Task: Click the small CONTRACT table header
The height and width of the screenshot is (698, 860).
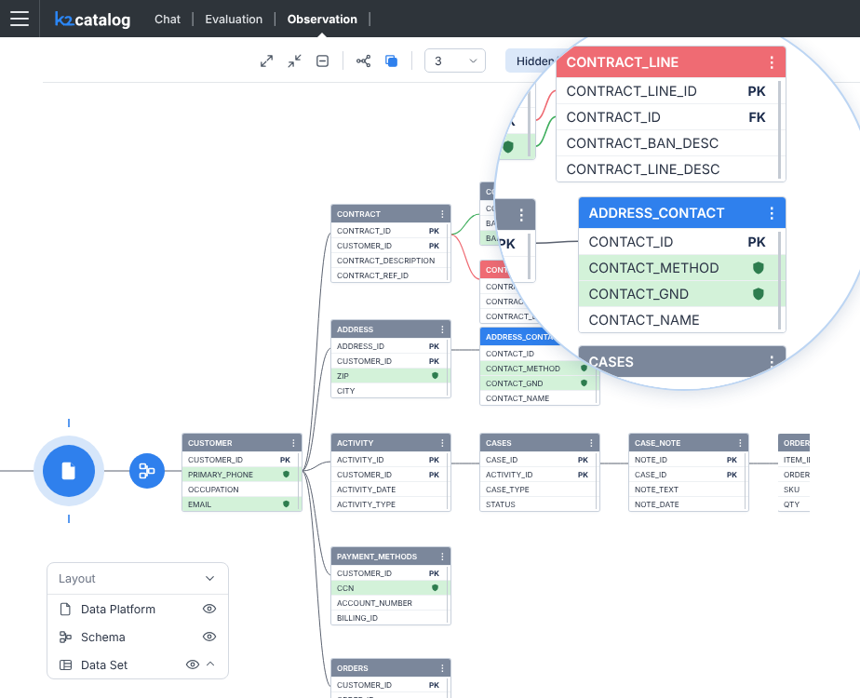Action: 391,214
